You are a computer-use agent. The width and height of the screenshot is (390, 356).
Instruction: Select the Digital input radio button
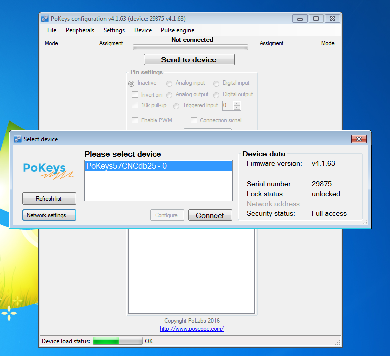(x=216, y=83)
